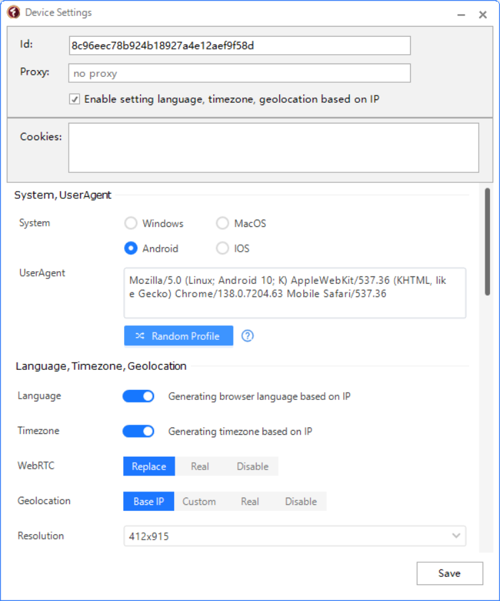Click the help question mark icon
Viewport: 500px width, 601px height.
[x=247, y=336]
